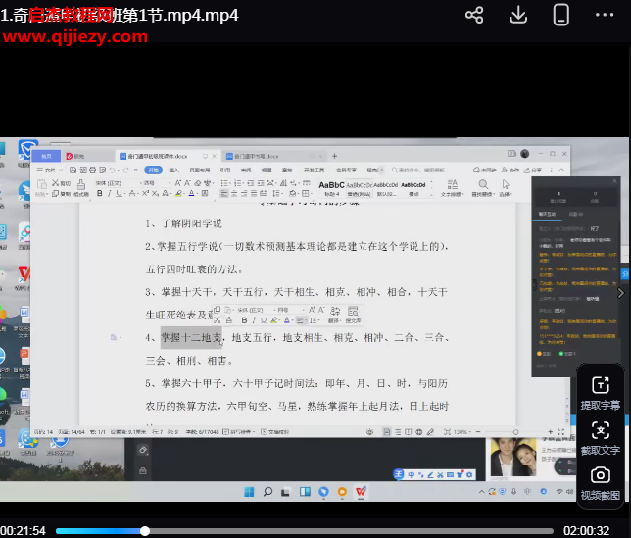Move the video progress slider handle
Image resolution: width=631 pixels, height=538 pixels.
click(145, 531)
